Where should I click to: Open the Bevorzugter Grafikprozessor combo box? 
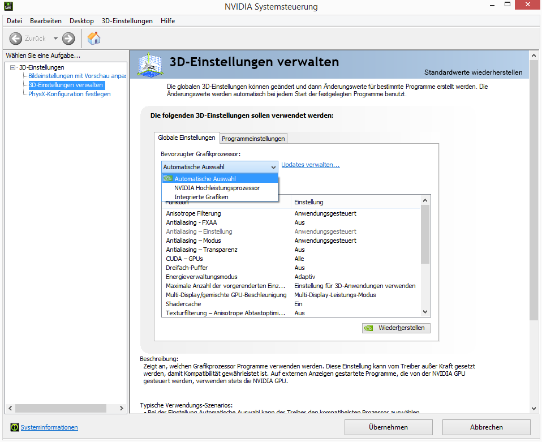point(220,167)
